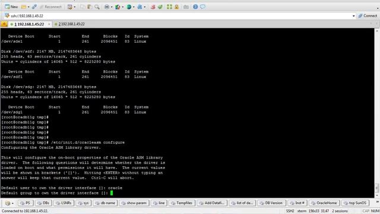Click the grayed keyboard icon
The image size is (380, 214).
(186, 7)
